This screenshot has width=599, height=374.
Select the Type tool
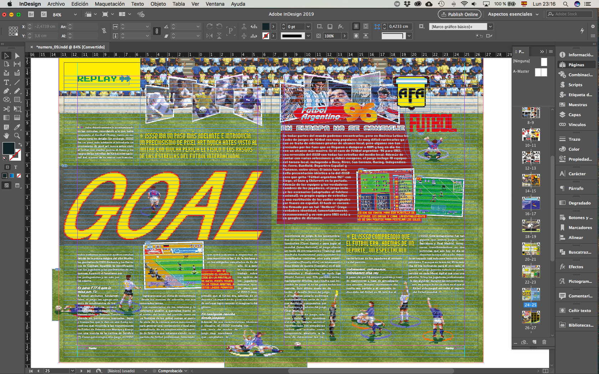click(x=6, y=82)
